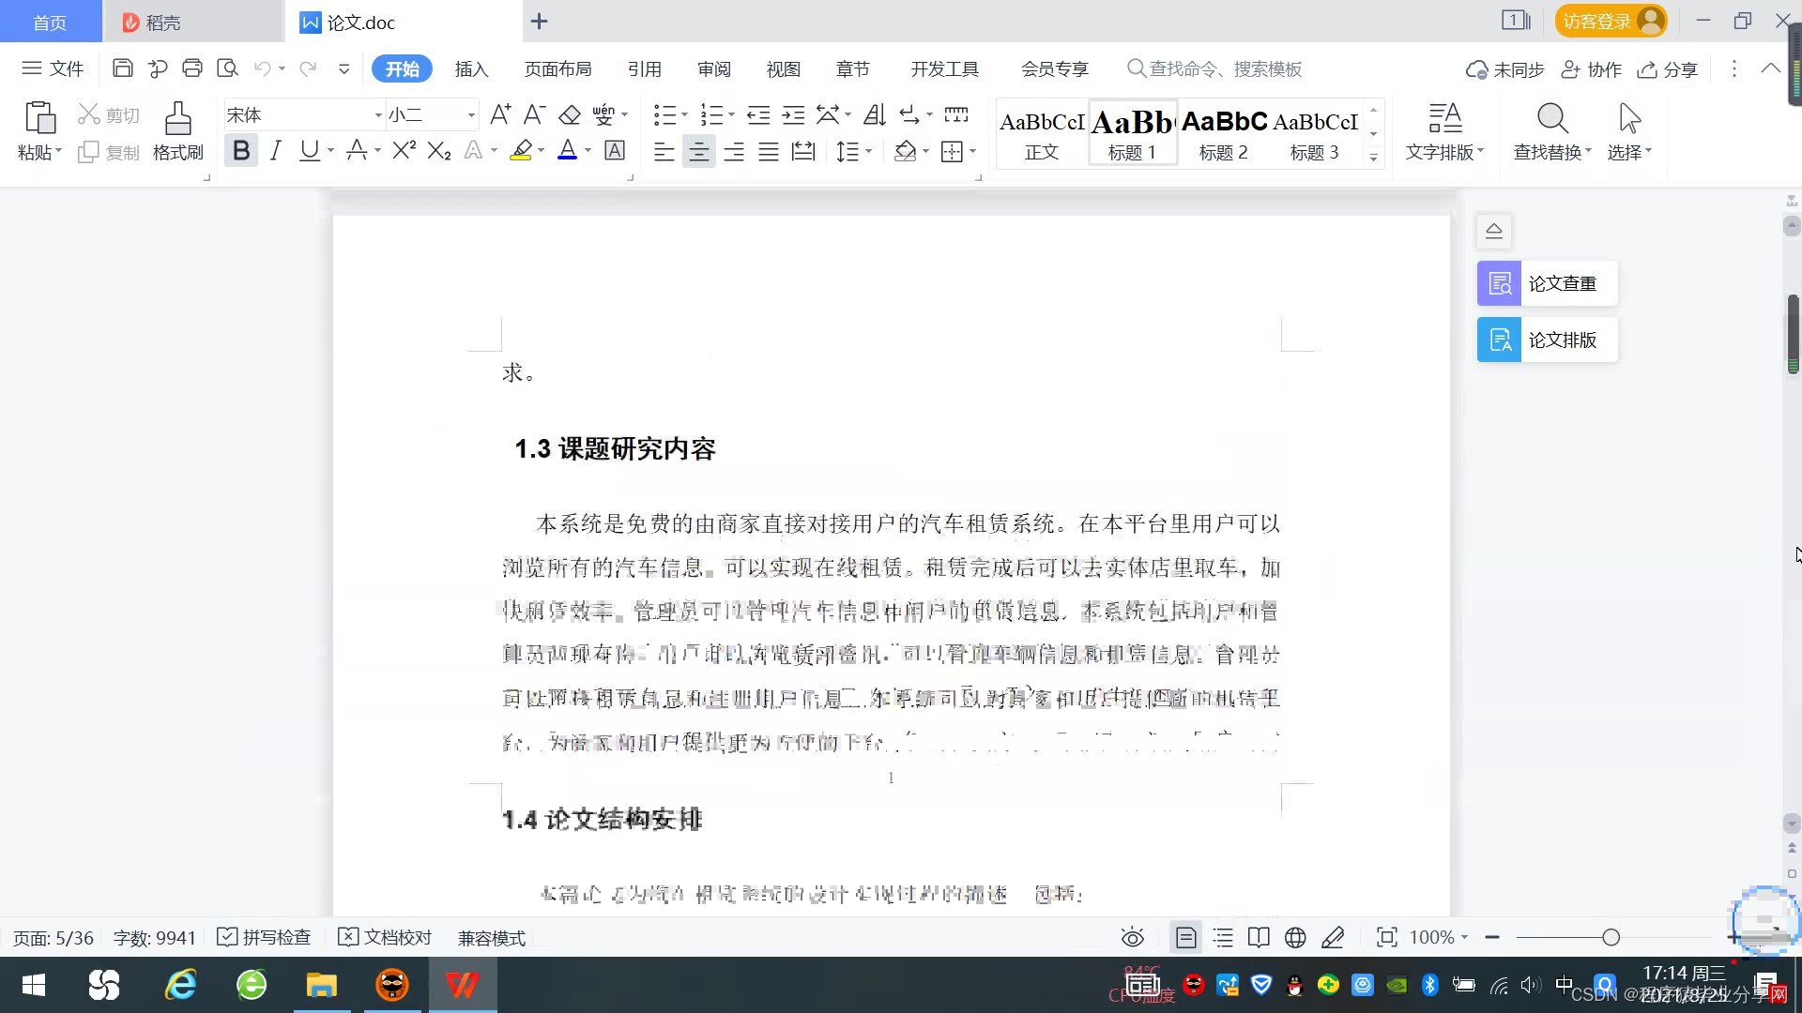Toggle italic formatting

click(275, 151)
